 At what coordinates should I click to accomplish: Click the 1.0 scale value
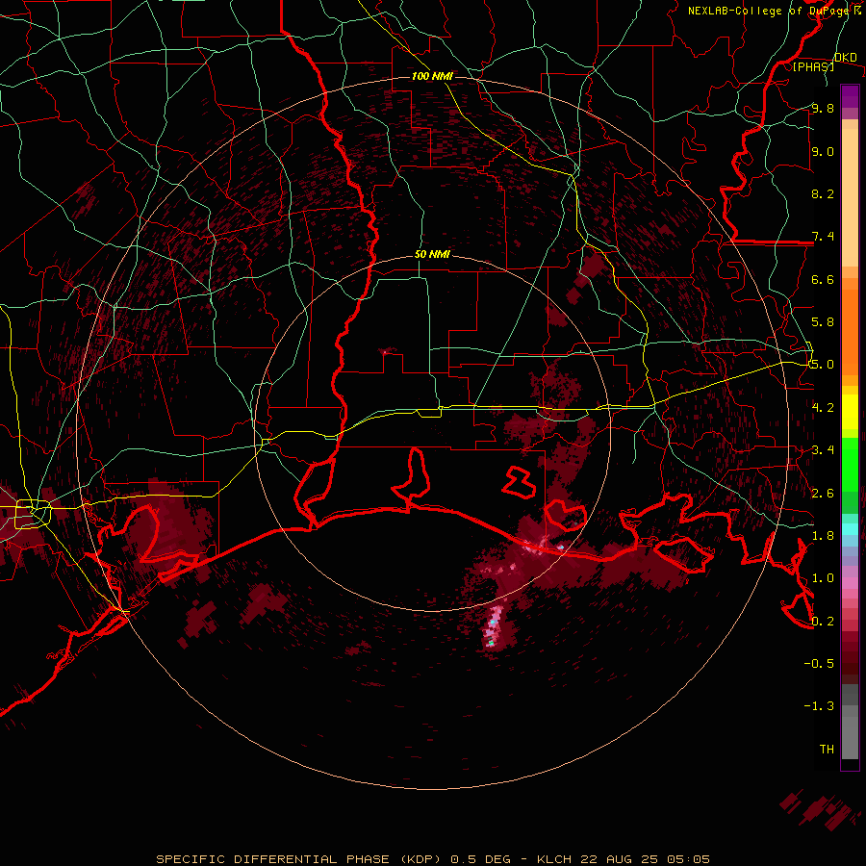pos(823,578)
